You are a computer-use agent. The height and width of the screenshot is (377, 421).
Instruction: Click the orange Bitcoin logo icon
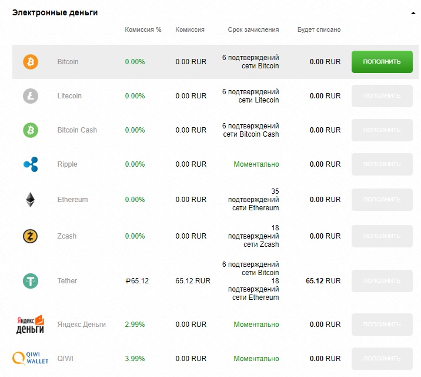tap(31, 62)
